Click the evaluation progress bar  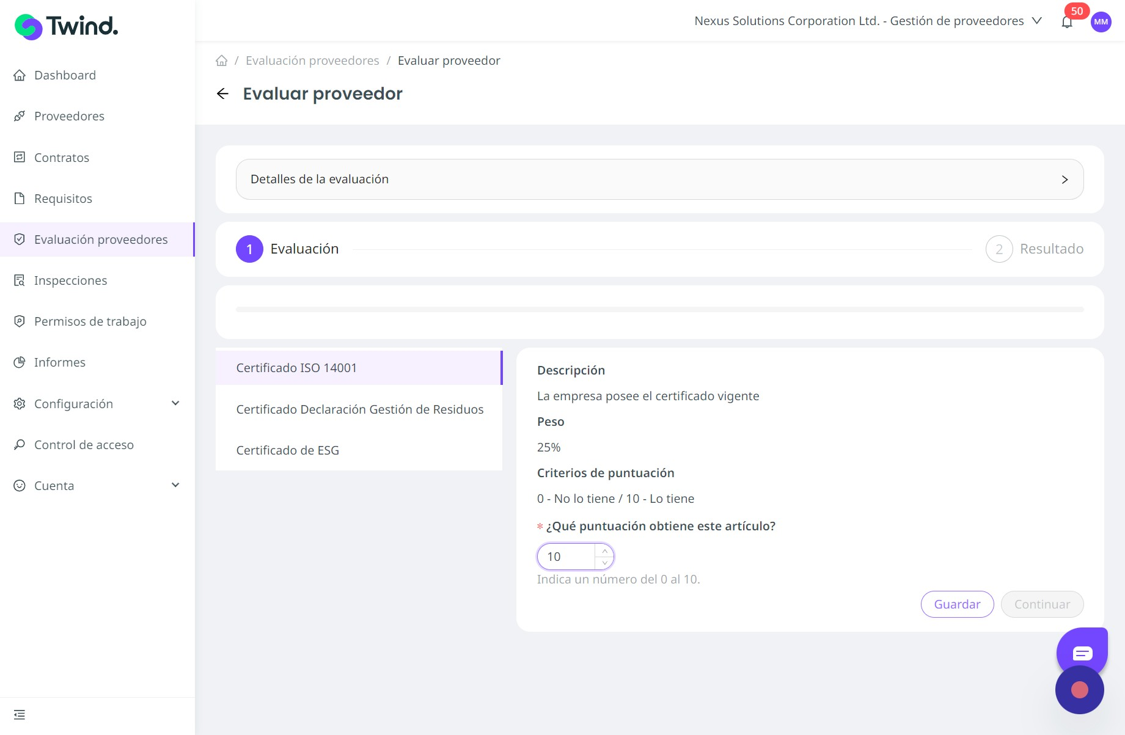click(660, 309)
